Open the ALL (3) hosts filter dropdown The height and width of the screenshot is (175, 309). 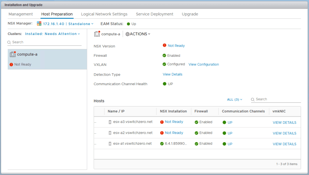pos(235,99)
